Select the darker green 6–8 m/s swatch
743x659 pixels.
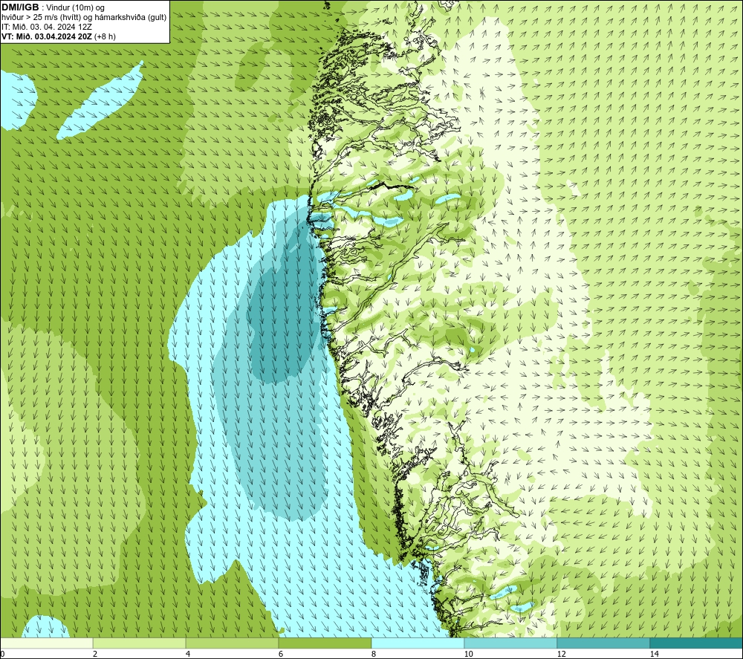(325, 643)
